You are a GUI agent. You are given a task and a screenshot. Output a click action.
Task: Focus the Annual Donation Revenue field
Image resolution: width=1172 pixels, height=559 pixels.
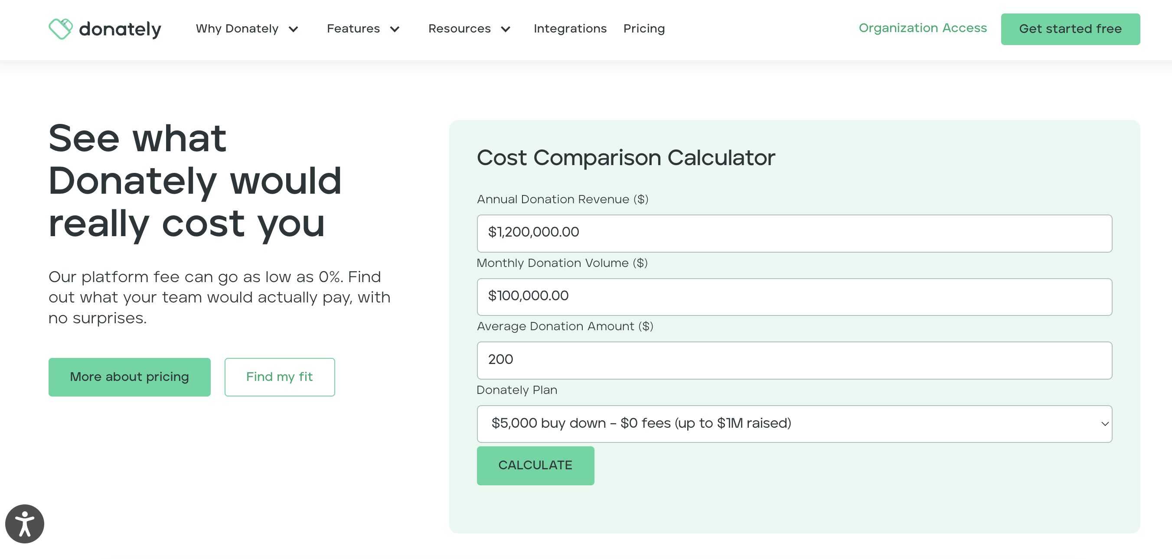point(794,233)
